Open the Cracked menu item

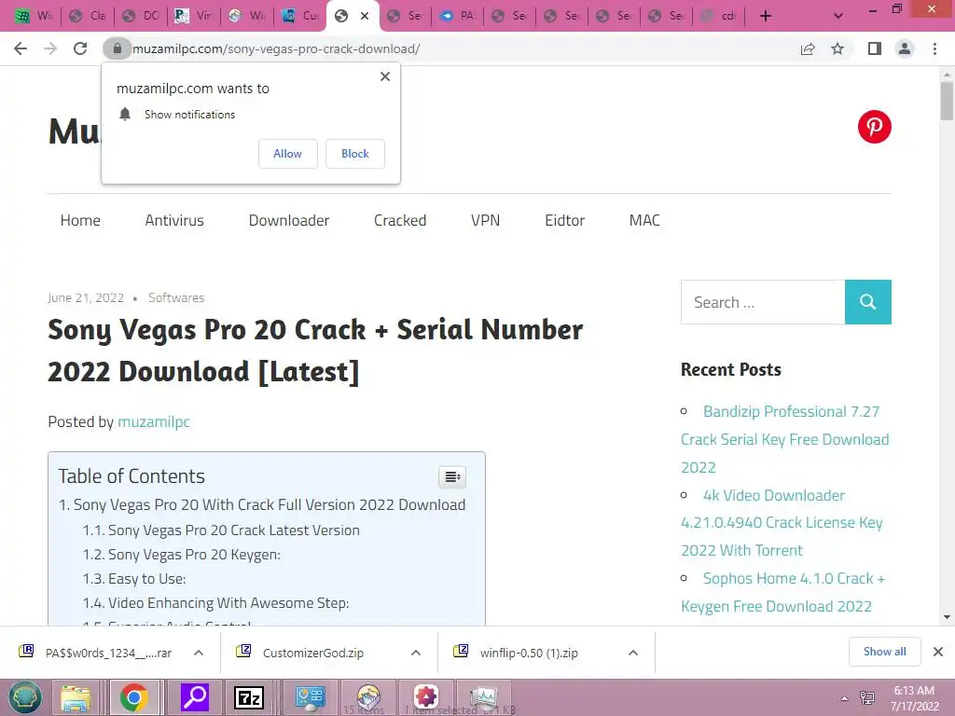(x=400, y=220)
